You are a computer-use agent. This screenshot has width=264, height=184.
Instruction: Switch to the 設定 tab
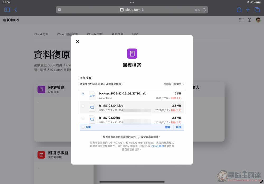135,34
